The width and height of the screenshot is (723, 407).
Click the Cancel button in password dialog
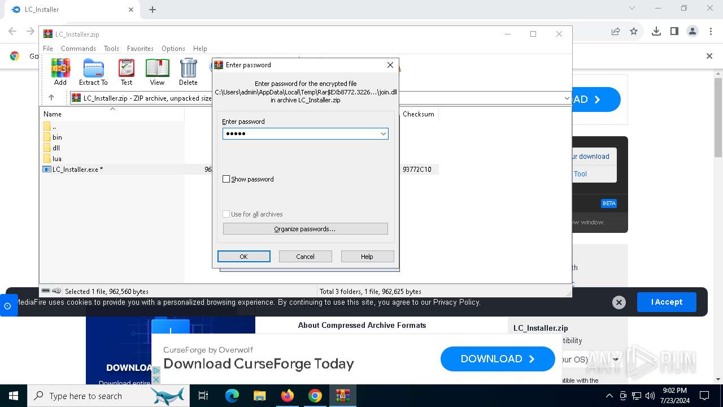pyautogui.click(x=306, y=257)
